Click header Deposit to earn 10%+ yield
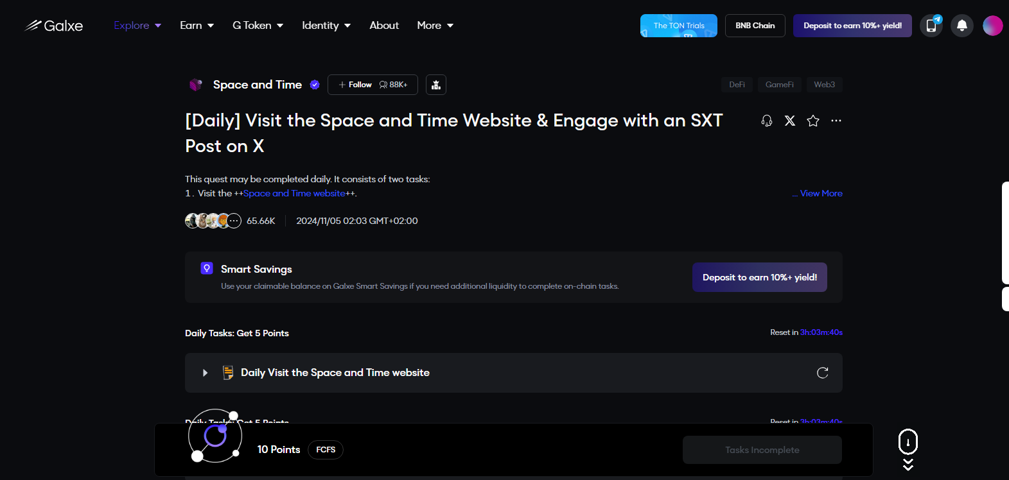The image size is (1009, 480). pyautogui.click(x=852, y=26)
